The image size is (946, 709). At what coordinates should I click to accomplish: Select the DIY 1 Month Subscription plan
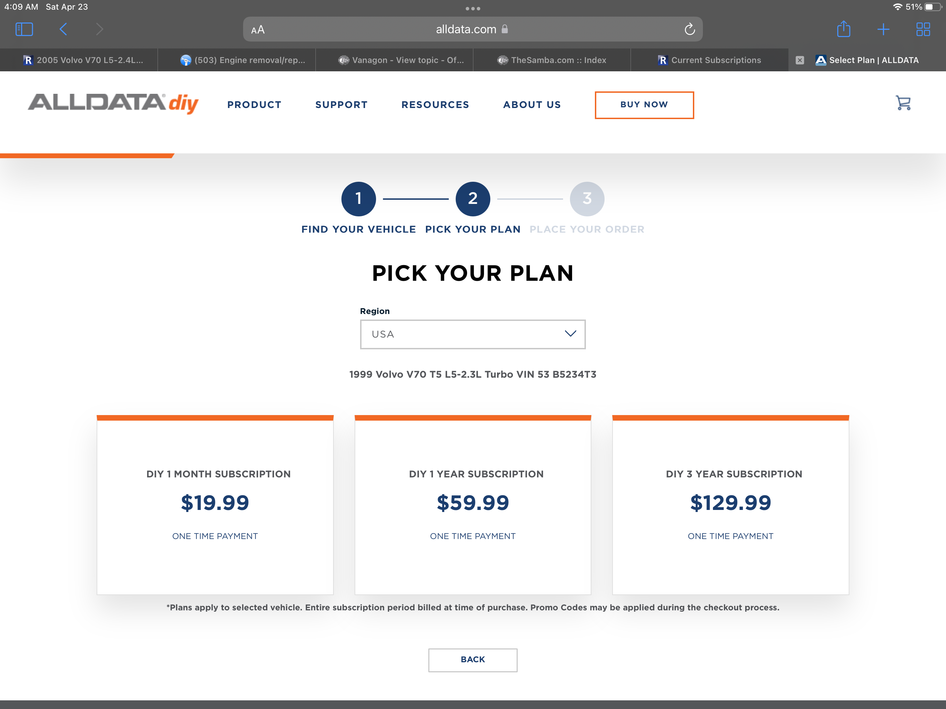coord(215,505)
